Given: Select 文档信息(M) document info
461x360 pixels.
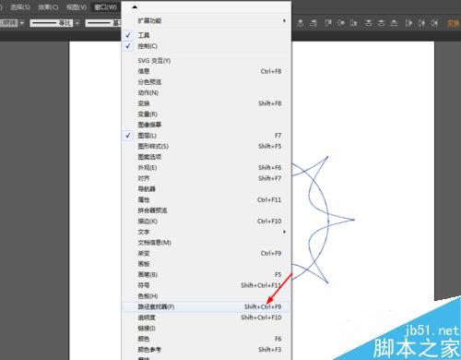Looking at the screenshot, I should pos(207,243).
